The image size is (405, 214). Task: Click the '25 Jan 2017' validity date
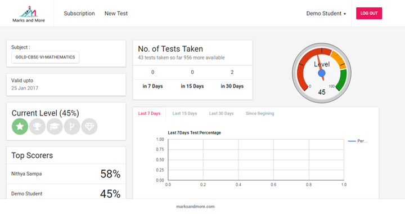[x=25, y=88]
